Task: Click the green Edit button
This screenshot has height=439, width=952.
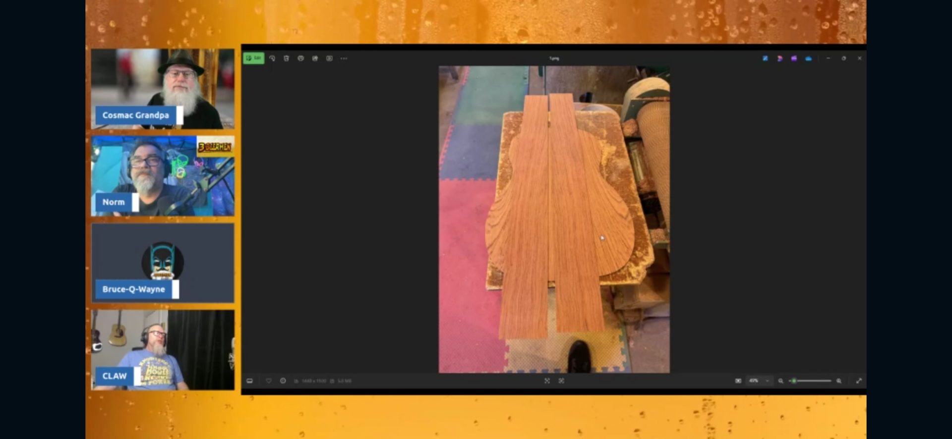Action: [253, 58]
